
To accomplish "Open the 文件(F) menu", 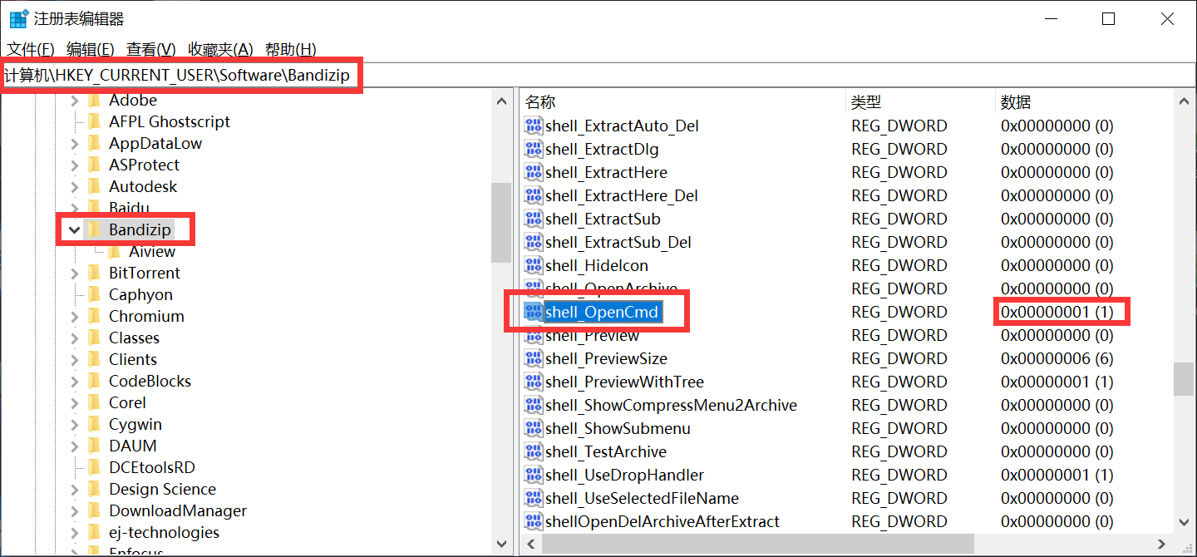I will pyautogui.click(x=31, y=50).
